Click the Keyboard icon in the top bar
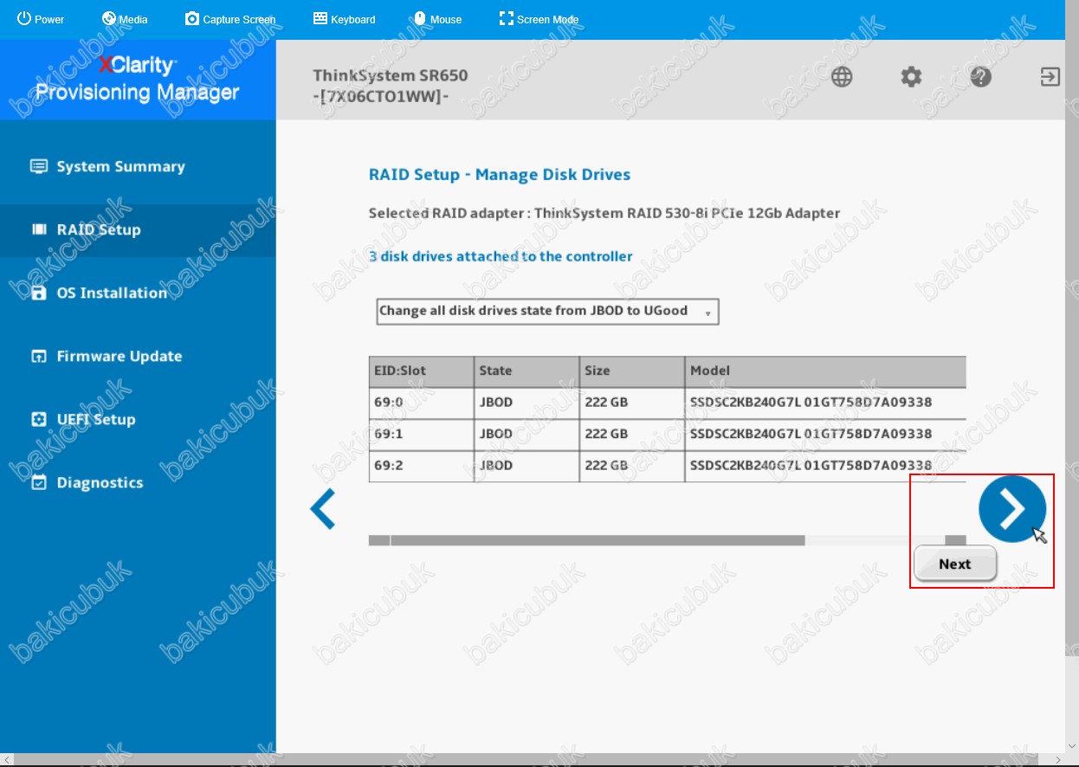The image size is (1079, 767). pos(320,18)
